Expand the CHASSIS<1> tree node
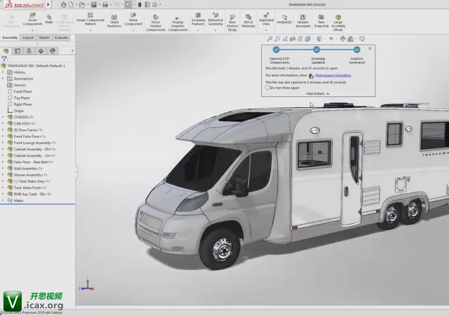 click(x=3, y=117)
